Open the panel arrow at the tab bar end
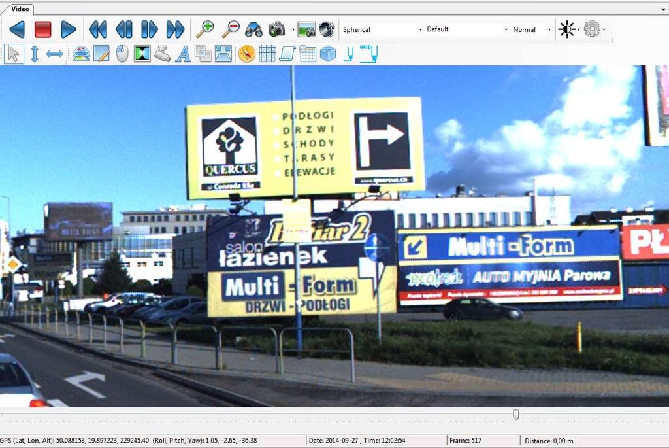The width and height of the screenshot is (669, 448). [664, 9]
